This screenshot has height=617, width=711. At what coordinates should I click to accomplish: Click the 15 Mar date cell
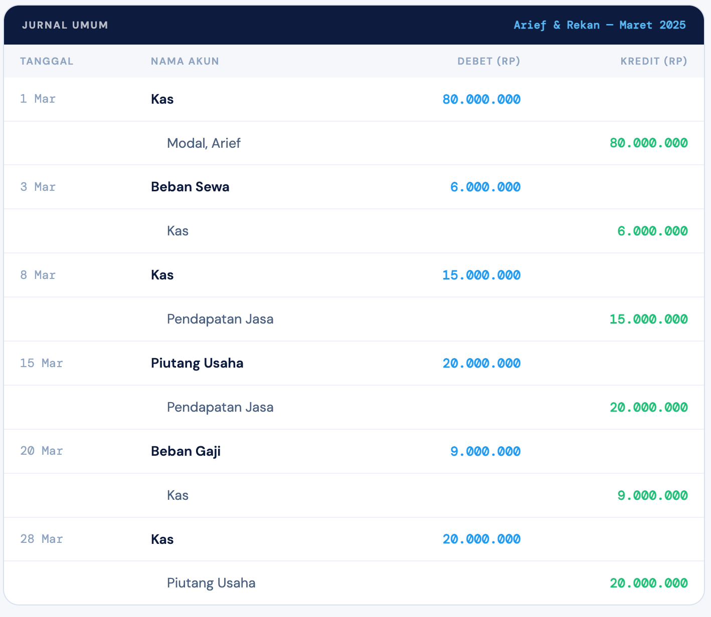coord(41,363)
